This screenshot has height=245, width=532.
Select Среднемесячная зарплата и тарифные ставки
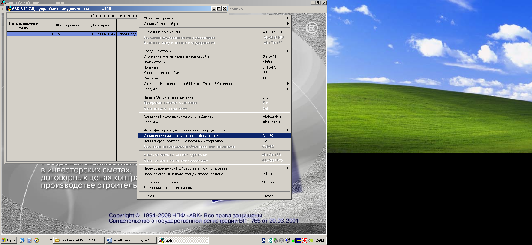pyautogui.click(x=215, y=136)
